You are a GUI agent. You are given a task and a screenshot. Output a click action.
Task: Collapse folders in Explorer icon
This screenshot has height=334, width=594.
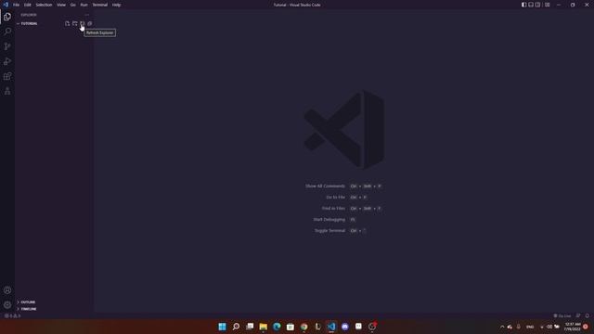click(x=90, y=23)
